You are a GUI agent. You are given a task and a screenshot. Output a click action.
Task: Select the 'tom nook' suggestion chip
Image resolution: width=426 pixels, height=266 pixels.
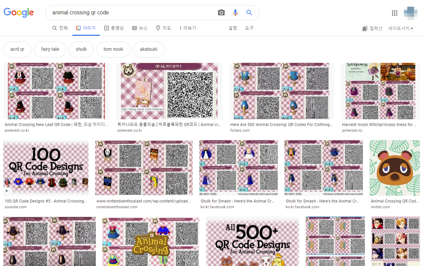click(x=113, y=49)
